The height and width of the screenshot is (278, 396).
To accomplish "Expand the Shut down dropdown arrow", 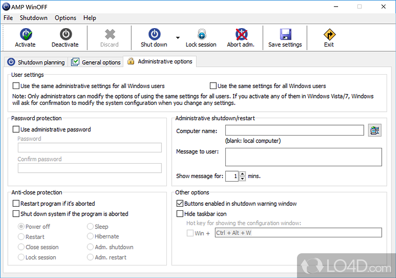I will pos(178,38).
